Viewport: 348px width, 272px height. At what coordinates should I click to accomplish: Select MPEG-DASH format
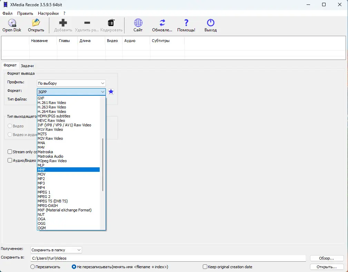point(69,206)
